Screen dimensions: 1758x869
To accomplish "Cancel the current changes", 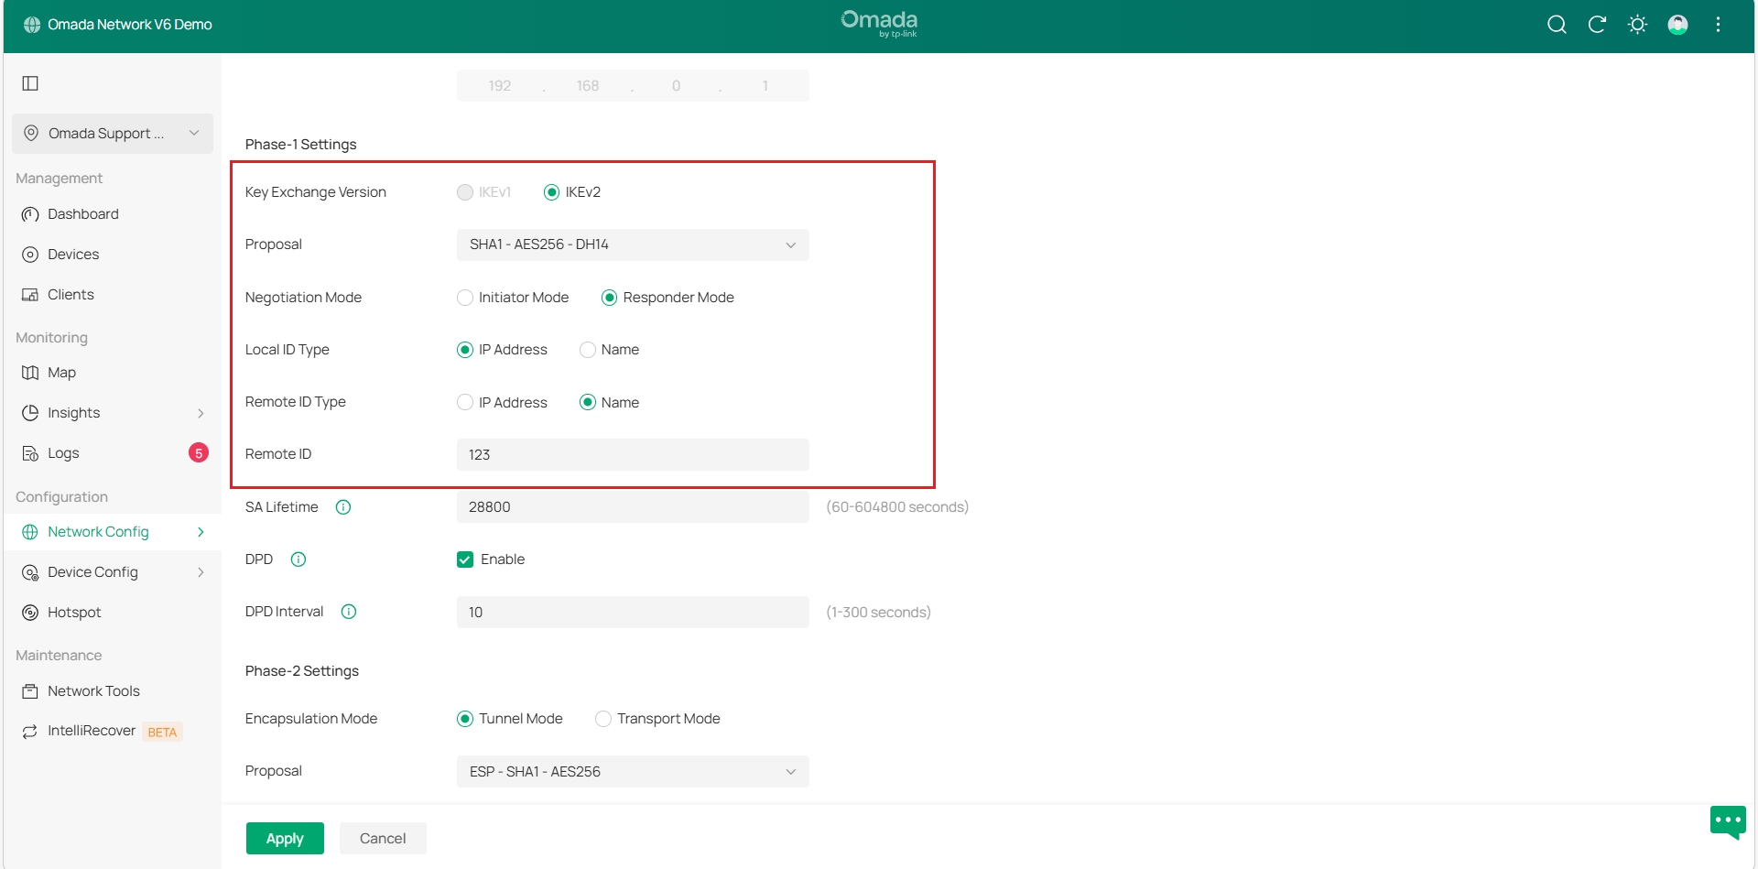I will [383, 838].
